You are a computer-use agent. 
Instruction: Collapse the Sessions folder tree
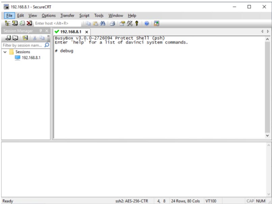click(x=5, y=52)
